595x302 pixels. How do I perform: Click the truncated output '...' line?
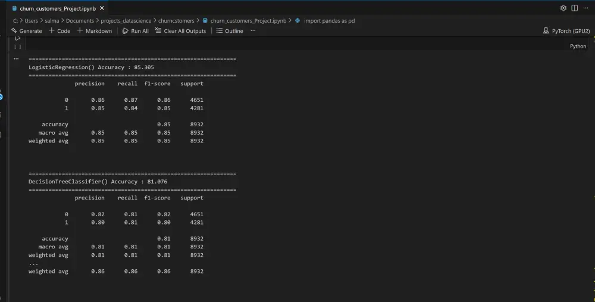pyautogui.click(x=33, y=263)
